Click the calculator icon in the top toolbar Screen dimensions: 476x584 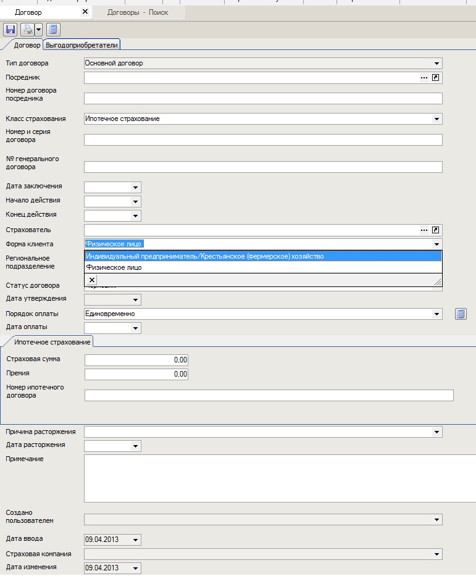pos(53,29)
